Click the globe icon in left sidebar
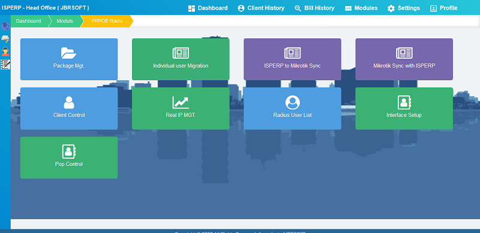This screenshot has height=233, width=480. (x=5, y=26)
